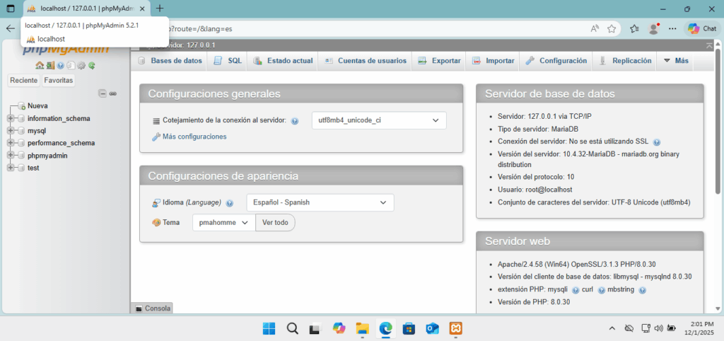Open the Copilot Chat button
Image resolution: width=724 pixels, height=341 pixels.
(702, 28)
